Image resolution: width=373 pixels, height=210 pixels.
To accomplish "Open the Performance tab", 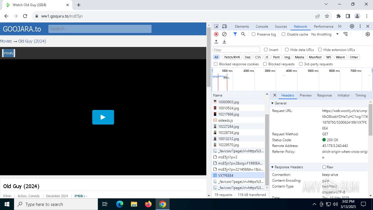I will point(323,26).
